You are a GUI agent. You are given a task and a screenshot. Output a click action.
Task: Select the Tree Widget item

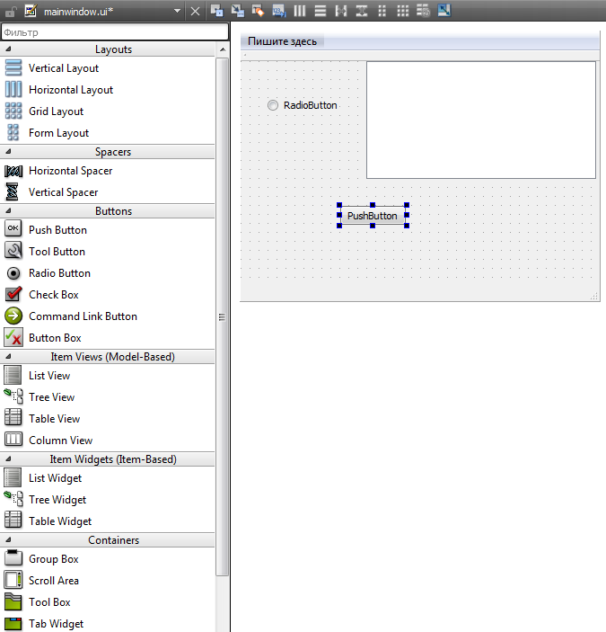click(x=108, y=499)
